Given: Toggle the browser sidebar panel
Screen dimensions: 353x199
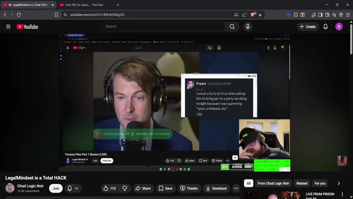Looking at the screenshot, I should pos(320,15).
